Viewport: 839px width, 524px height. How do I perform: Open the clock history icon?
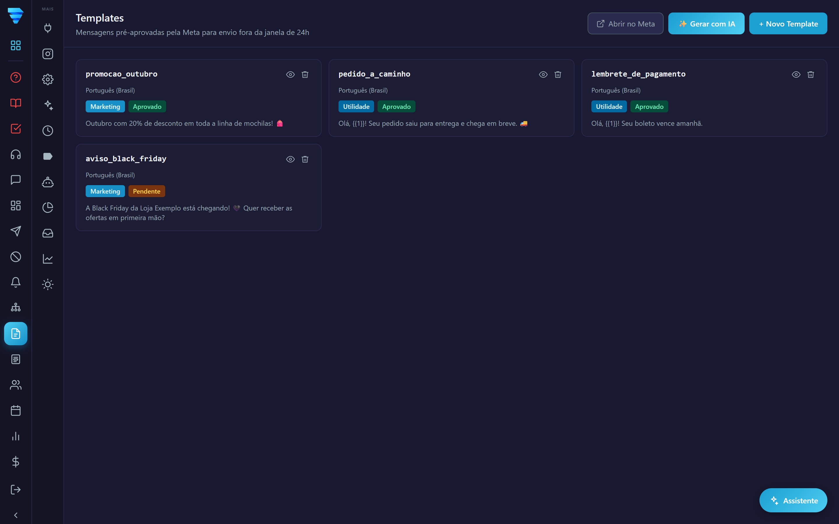pyautogui.click(x=48, y=131)
